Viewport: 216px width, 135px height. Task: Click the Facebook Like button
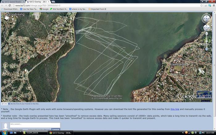click(x=4, y=104)
